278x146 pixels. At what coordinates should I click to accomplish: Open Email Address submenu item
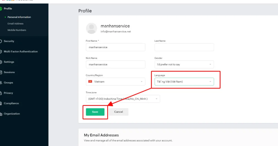(16, 24)
